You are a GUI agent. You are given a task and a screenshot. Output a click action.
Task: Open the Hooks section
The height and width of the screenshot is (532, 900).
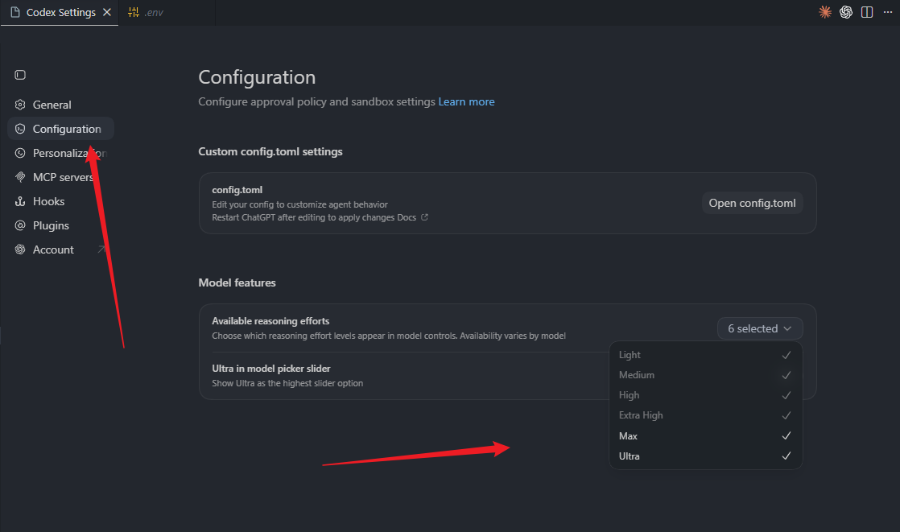click(x=60, y=201)
